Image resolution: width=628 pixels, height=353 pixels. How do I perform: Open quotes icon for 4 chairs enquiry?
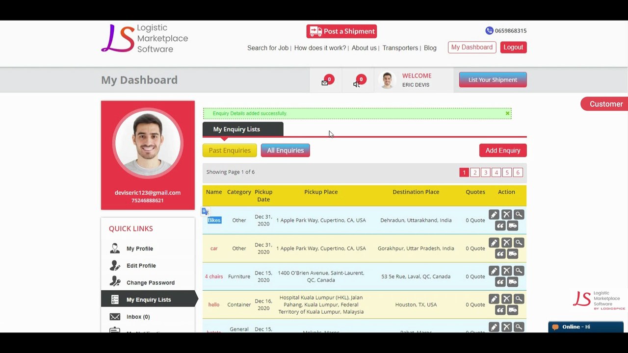coord(500,282)
